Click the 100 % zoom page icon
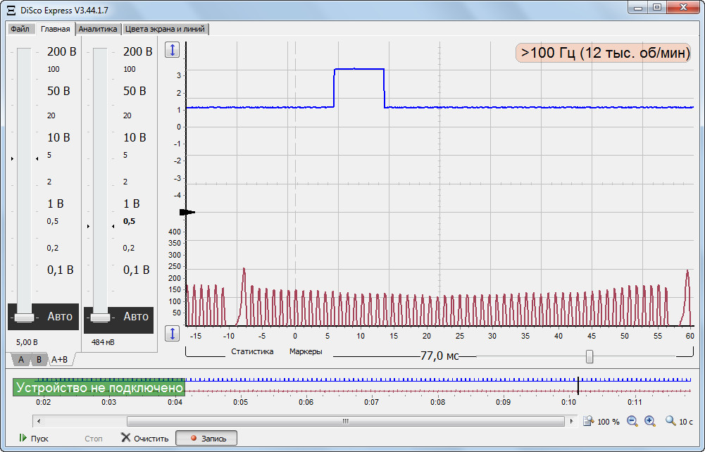 point(589,421)
